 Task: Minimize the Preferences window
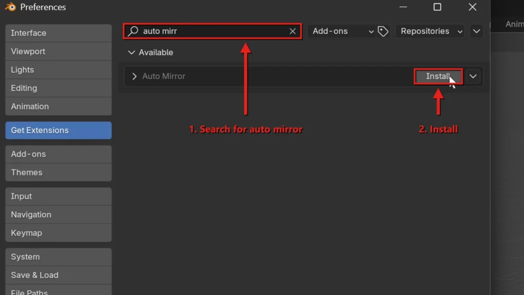403,7
